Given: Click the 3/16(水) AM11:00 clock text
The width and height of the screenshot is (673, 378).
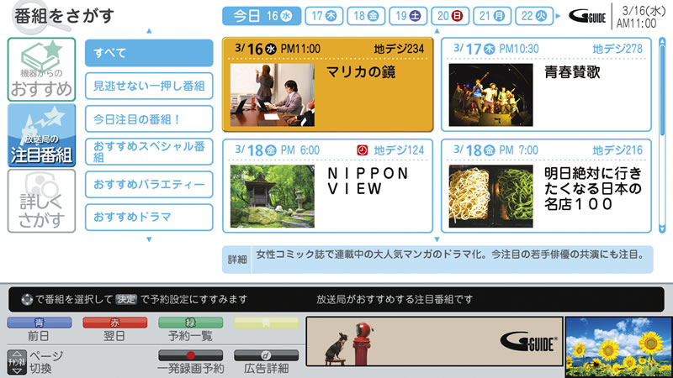Looking at the screenshot, I should pyautogui.click(x=641, y=17).
